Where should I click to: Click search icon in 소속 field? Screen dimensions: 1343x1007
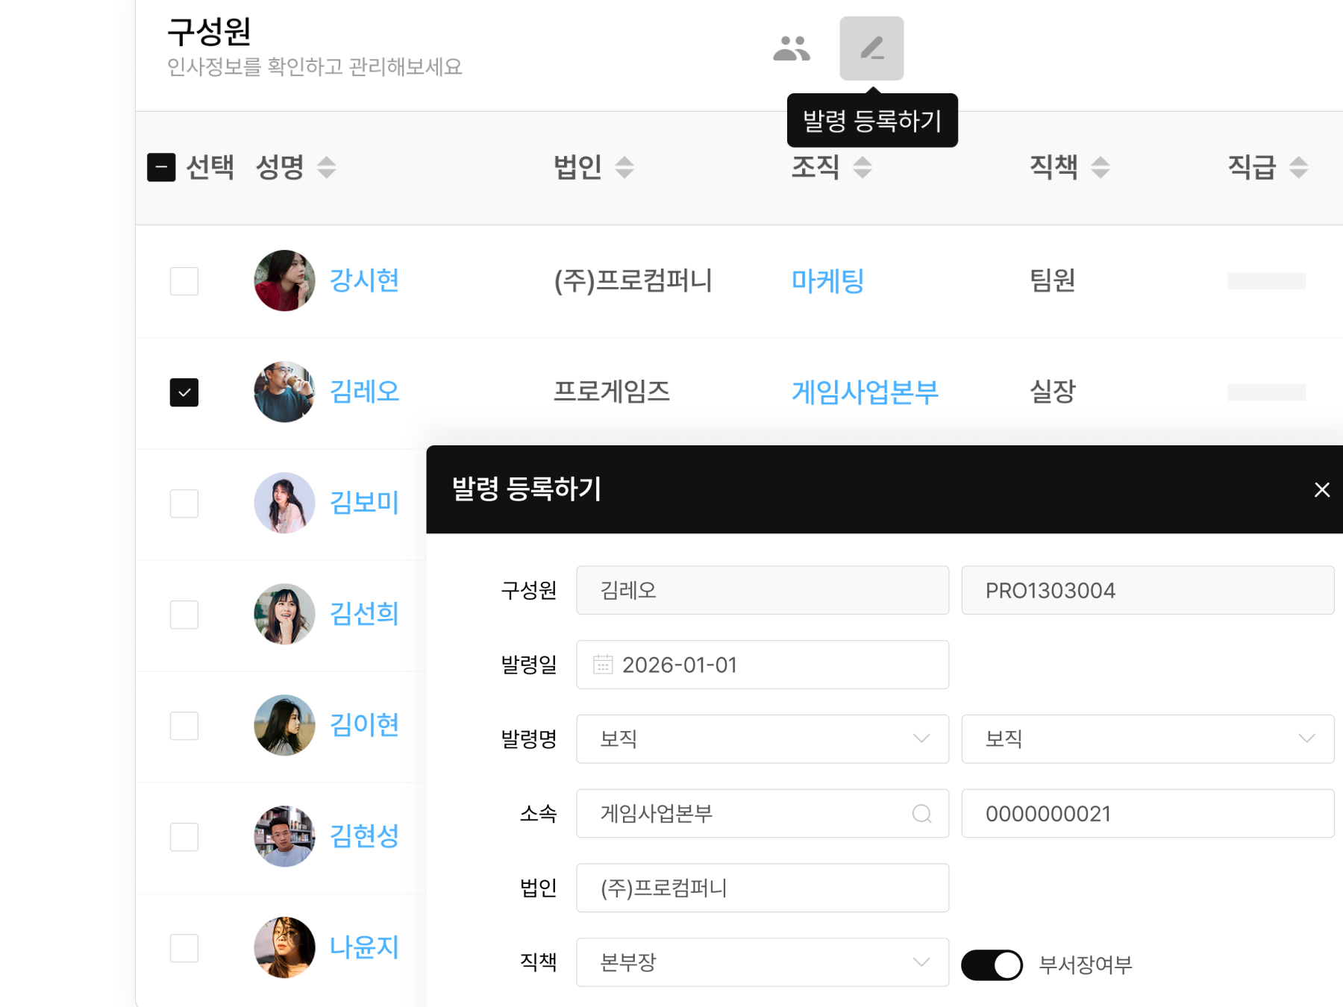923,814
